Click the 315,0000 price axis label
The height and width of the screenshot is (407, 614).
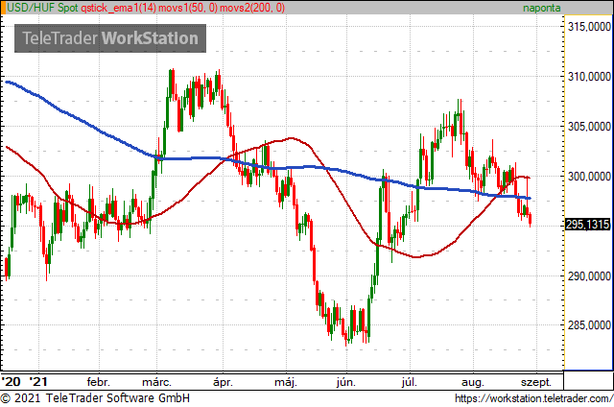pos(589,27)
